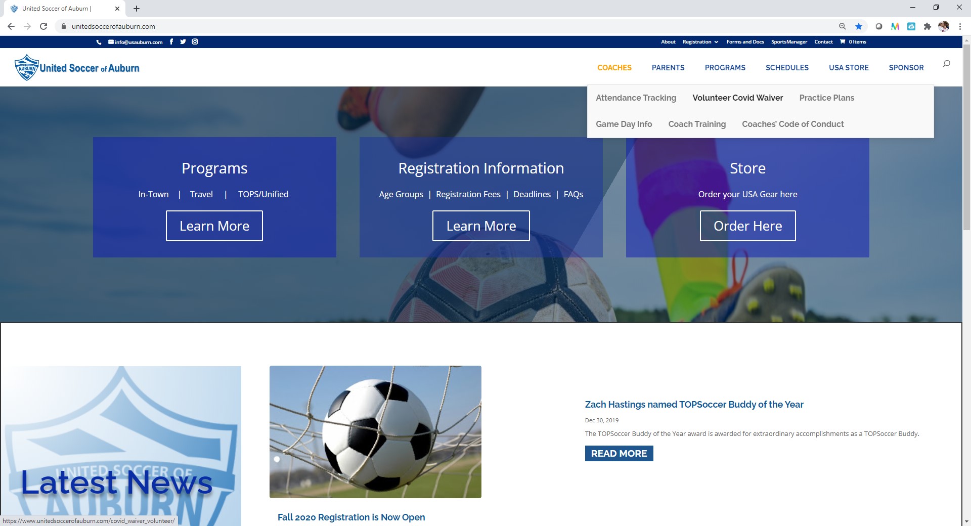
Task: Open the USA STORE menu
Action: click(x=849, y=68)
